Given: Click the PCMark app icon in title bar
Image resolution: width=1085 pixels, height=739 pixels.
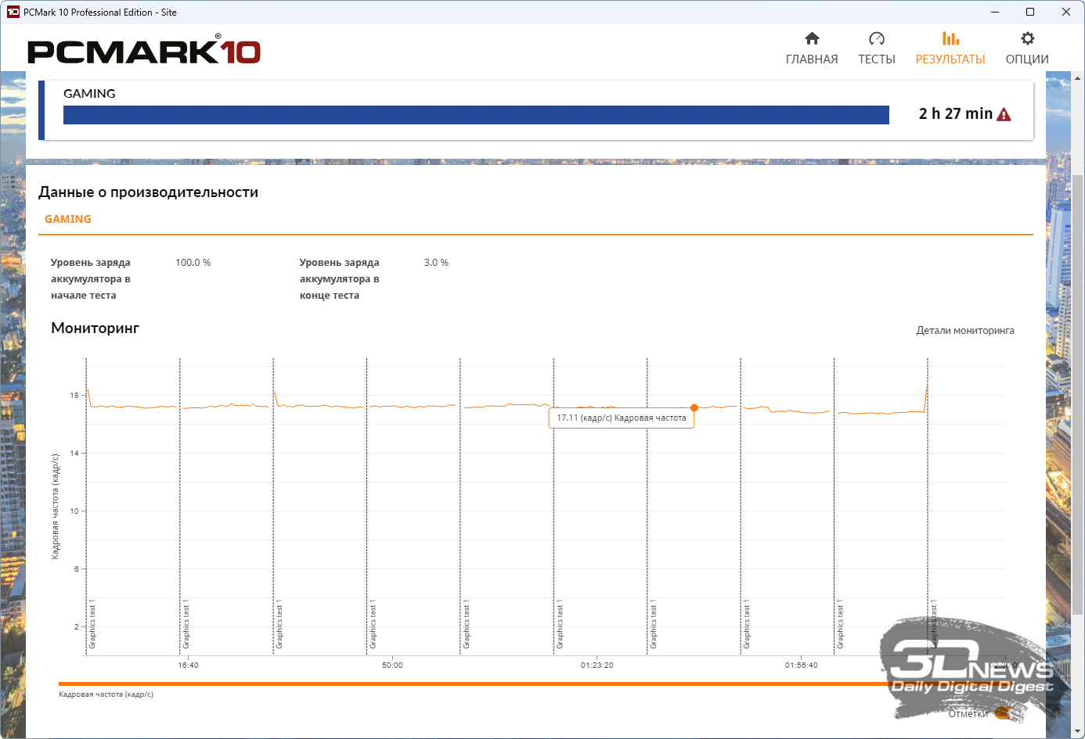Looking at the screenshot, I should (13, 12).
